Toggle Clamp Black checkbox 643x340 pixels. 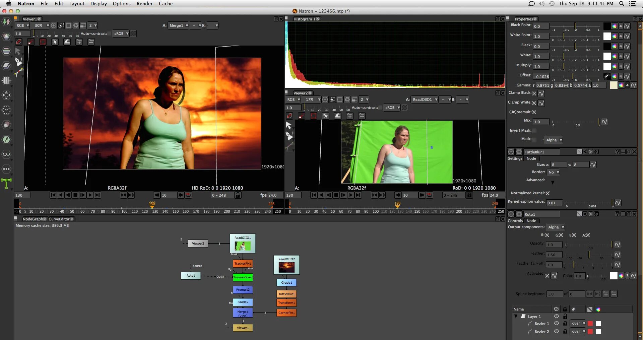(534, 93)
